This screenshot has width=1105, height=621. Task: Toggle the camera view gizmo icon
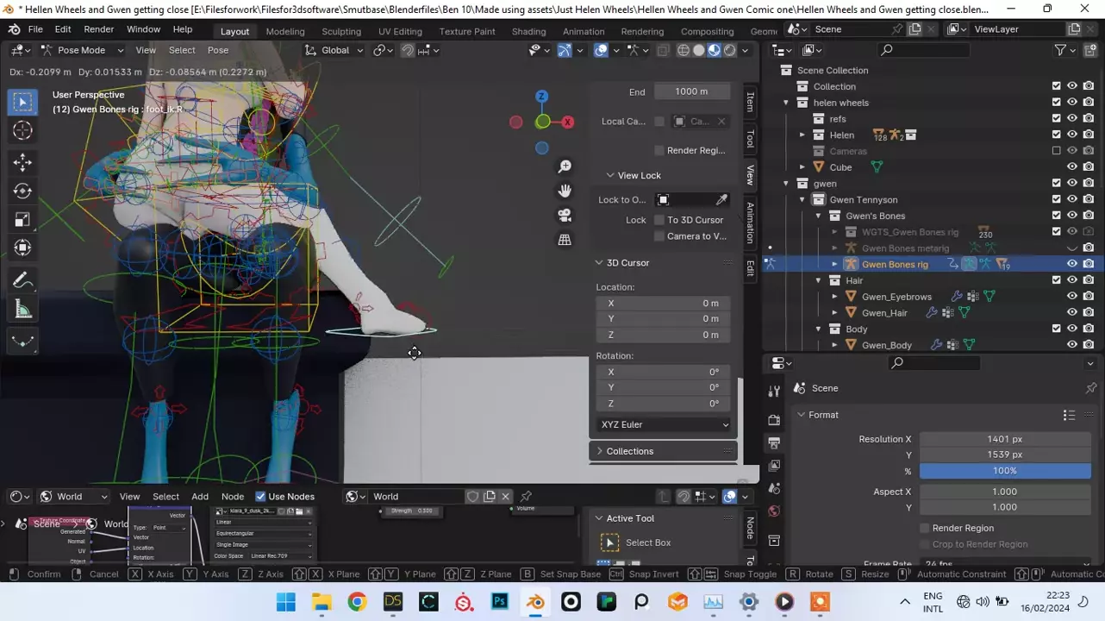click(x=565, y=215)
